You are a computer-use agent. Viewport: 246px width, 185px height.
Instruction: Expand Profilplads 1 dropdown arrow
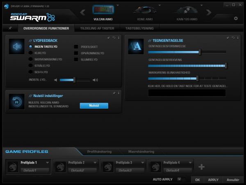pos(48,162)
